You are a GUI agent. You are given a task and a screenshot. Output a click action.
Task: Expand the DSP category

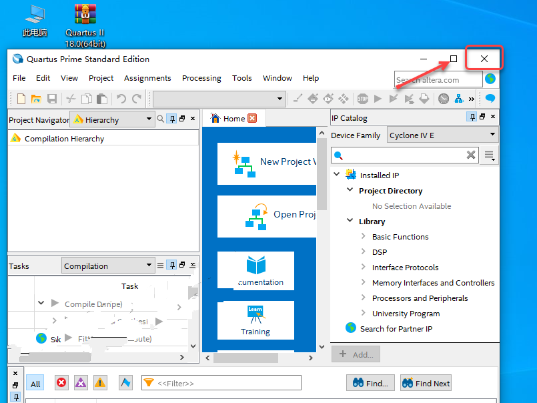364,251
